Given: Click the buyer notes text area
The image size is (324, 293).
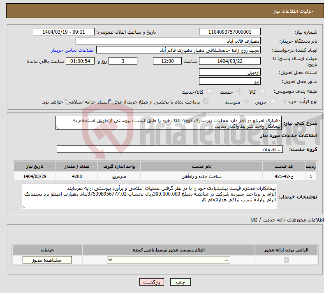Looking at the screenshot, I should click(149, 196).
